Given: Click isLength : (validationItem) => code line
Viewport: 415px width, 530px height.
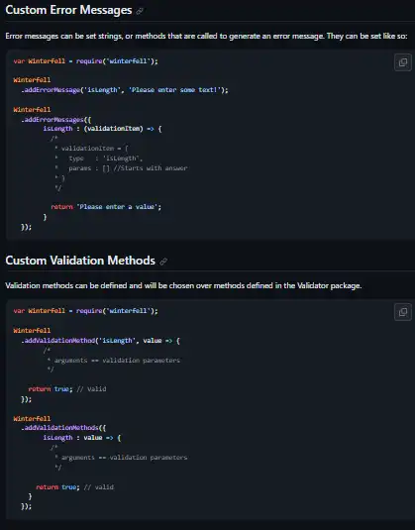Looking at the screenshot, I should point(102,129).
